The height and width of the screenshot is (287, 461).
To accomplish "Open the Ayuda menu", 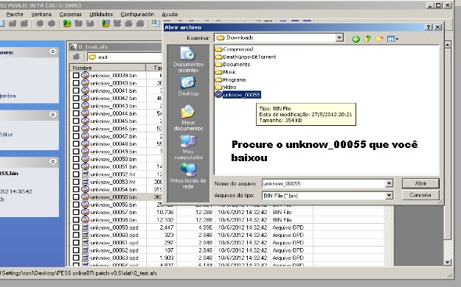I will coord(170,14).
